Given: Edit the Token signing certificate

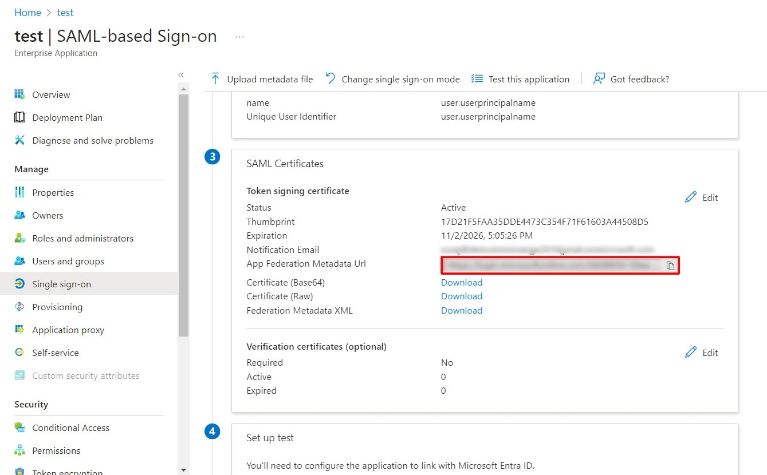Looking at the screenshot, I should point(702,197).
